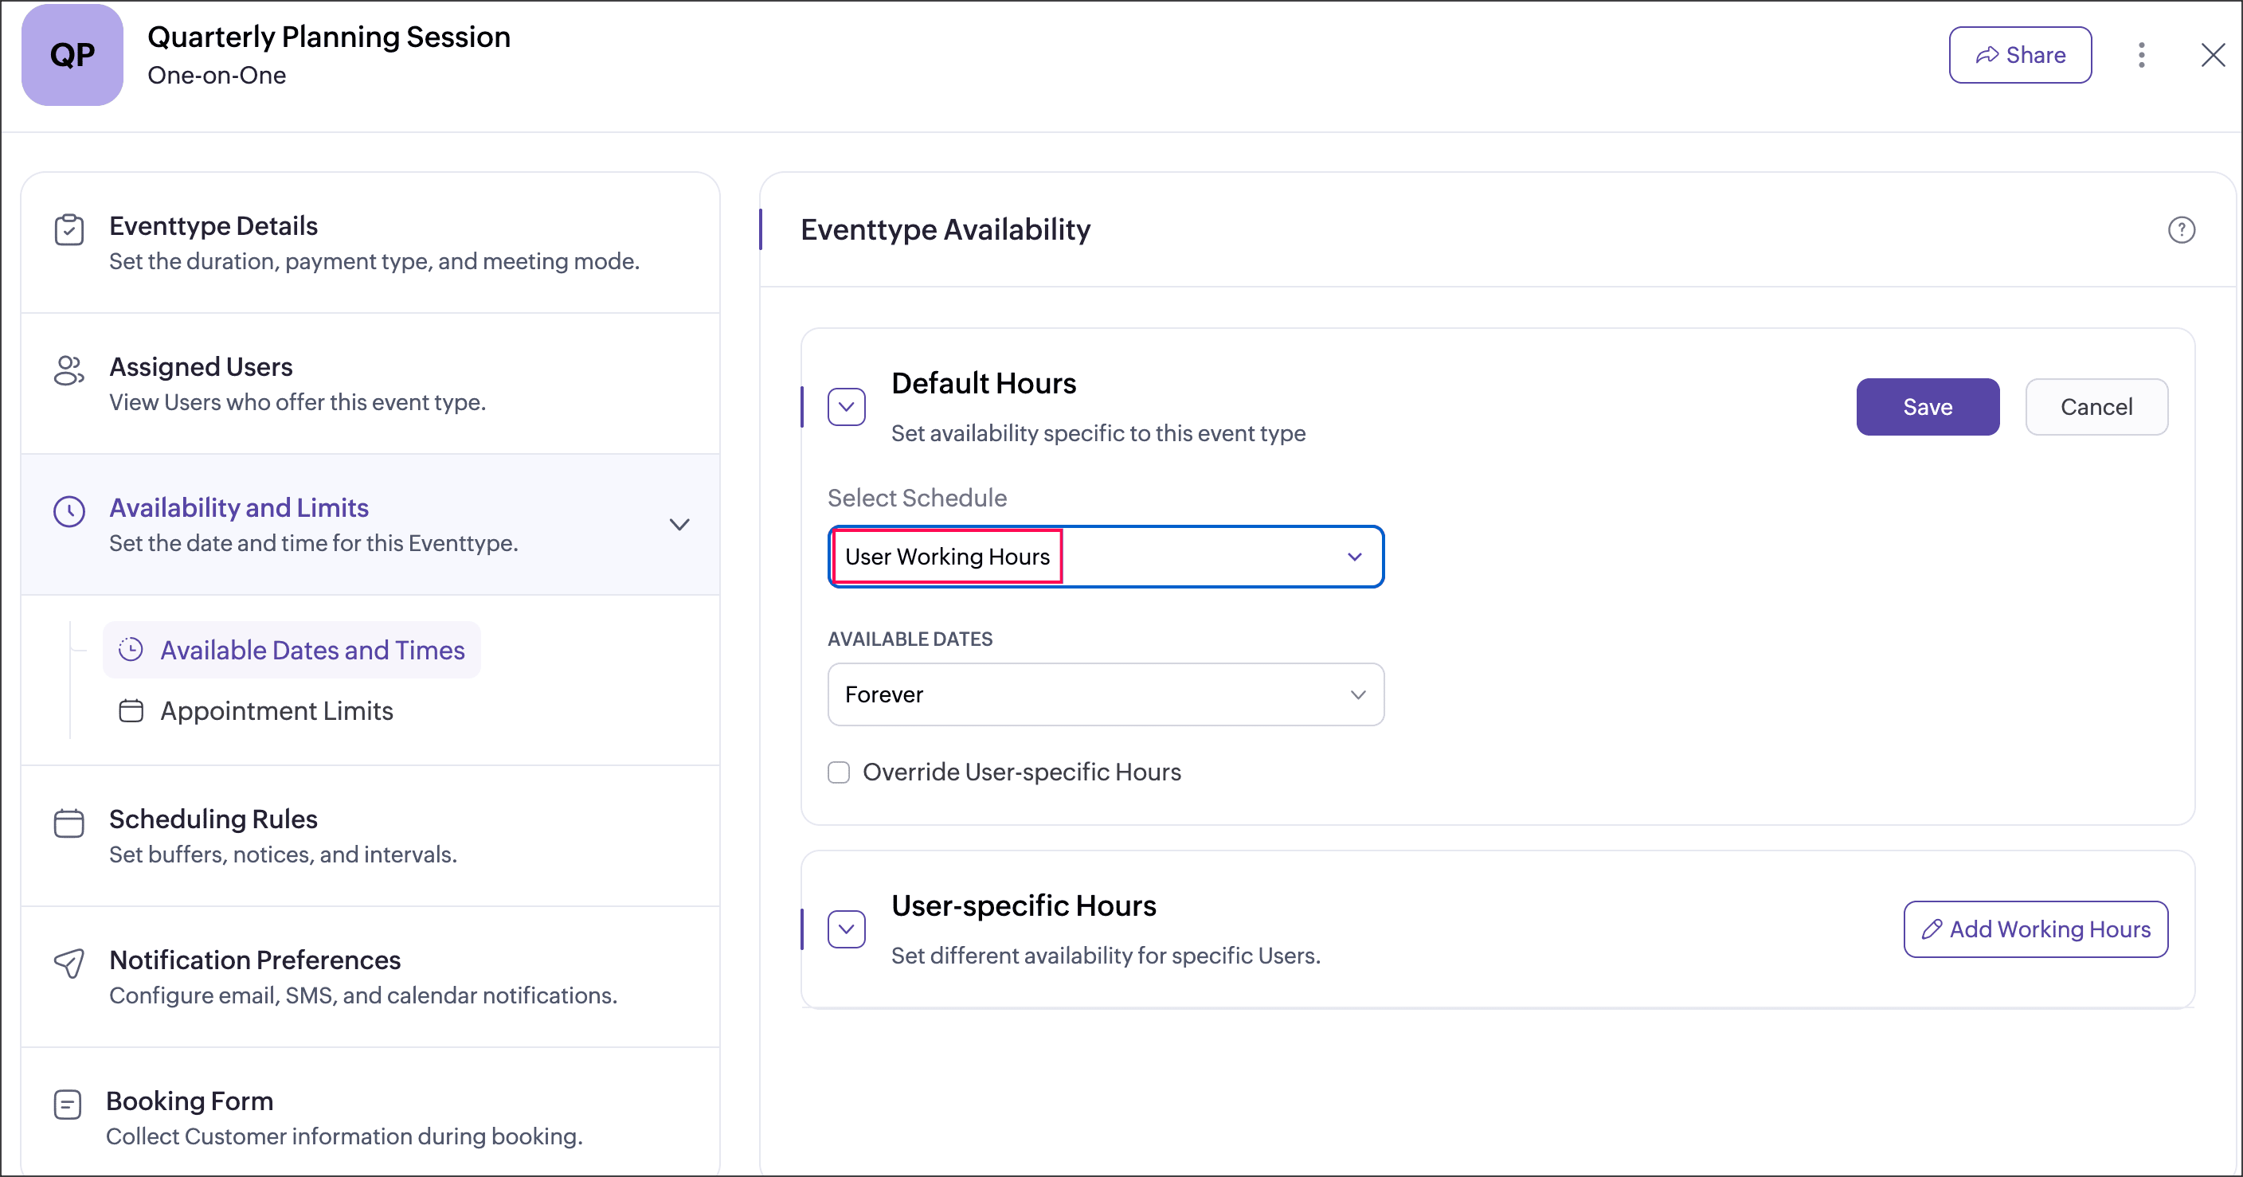The height and width of the screenshot is (1177, 2243).
Task: Open the Select Schedule dropdown
Action: (x=1105, y=557)
